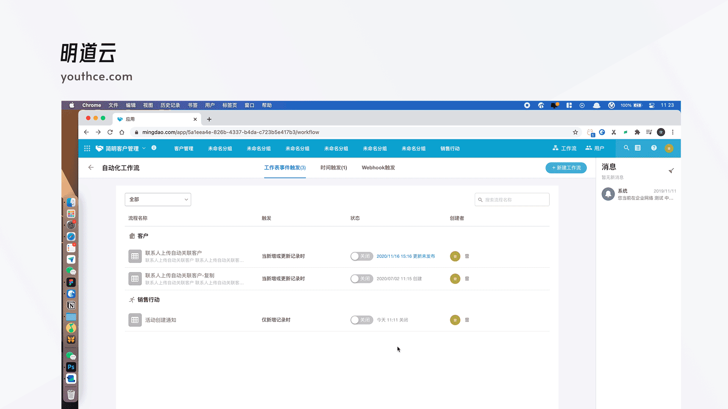Click the checkmark icon in 消息 panel
The height and width of the screenshot is (409, 728).
point(671,171)
